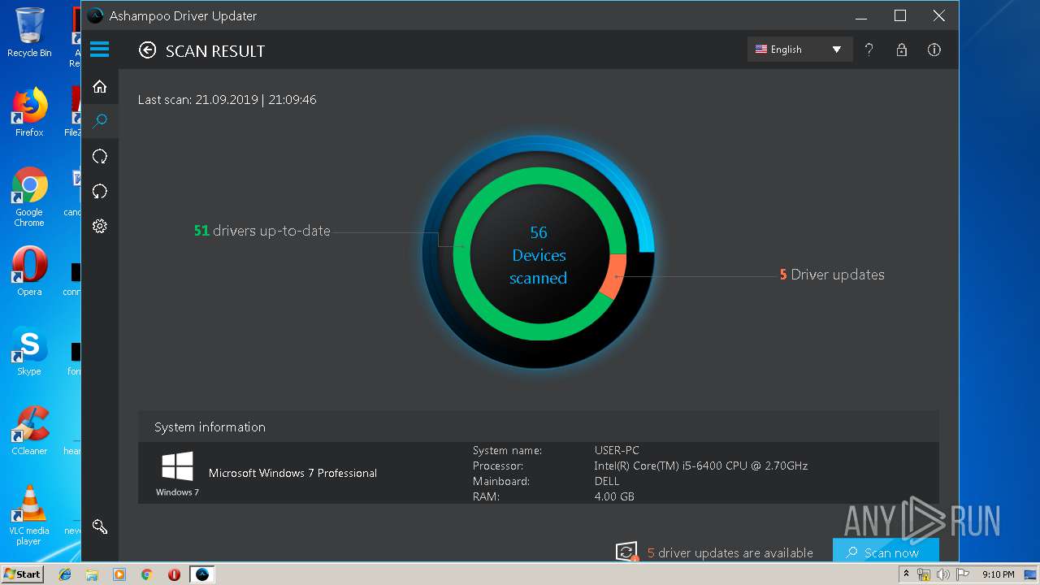The width and height of the screenshot is (1040, 585).
Task: Open Internet Explorer from the taskbar
Action: pyautogui.click(x=65, y=574)
